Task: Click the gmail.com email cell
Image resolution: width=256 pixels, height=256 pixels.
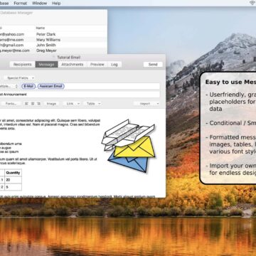Action: coord(12,45)
